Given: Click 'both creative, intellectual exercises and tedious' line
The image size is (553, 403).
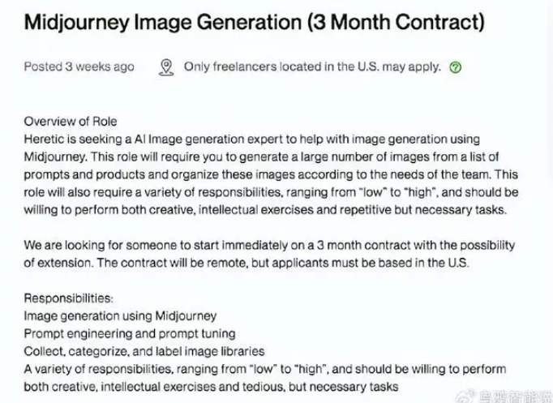Looking at the screenshot, I should point(212,387).
